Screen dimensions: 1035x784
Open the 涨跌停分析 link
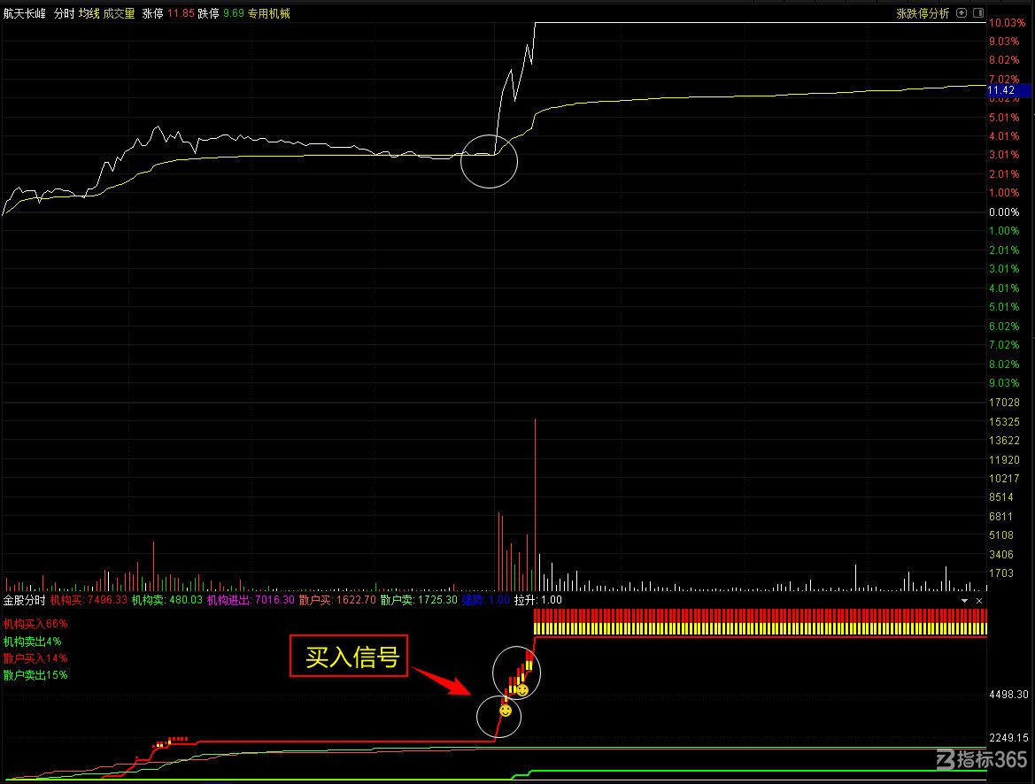point(923,13)
